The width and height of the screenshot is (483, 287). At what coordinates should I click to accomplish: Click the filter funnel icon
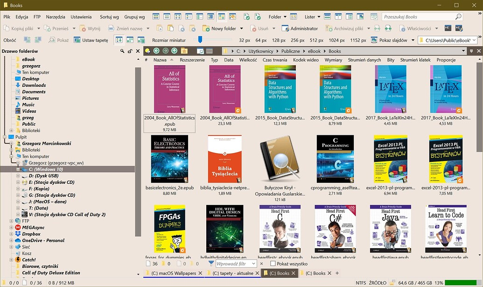pos(211,264)
